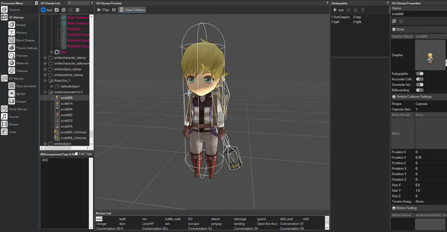Toggle the Accurate Collision switch
Image resolution: width=447 pixels, height=232 pixels.
pos(420,79)
